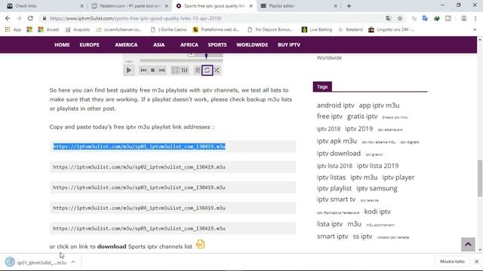Open the iptv smart tv tag
Screen dimensions: 483x271
(336, 199)
